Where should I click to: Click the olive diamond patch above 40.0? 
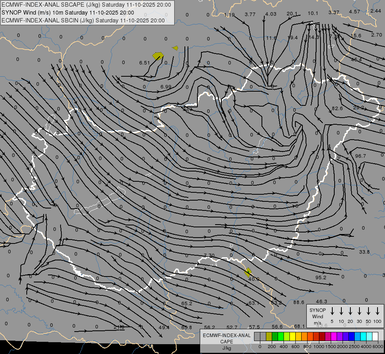point(248,273)
